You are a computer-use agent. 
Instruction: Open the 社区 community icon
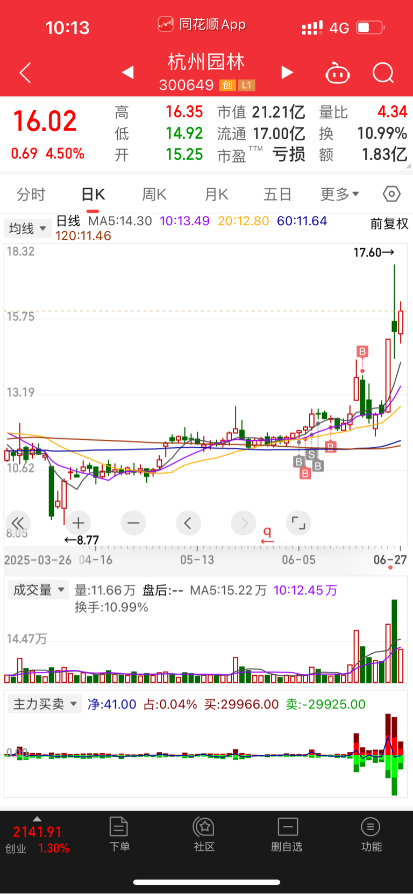pyautogui.click(x=204, y=834)
